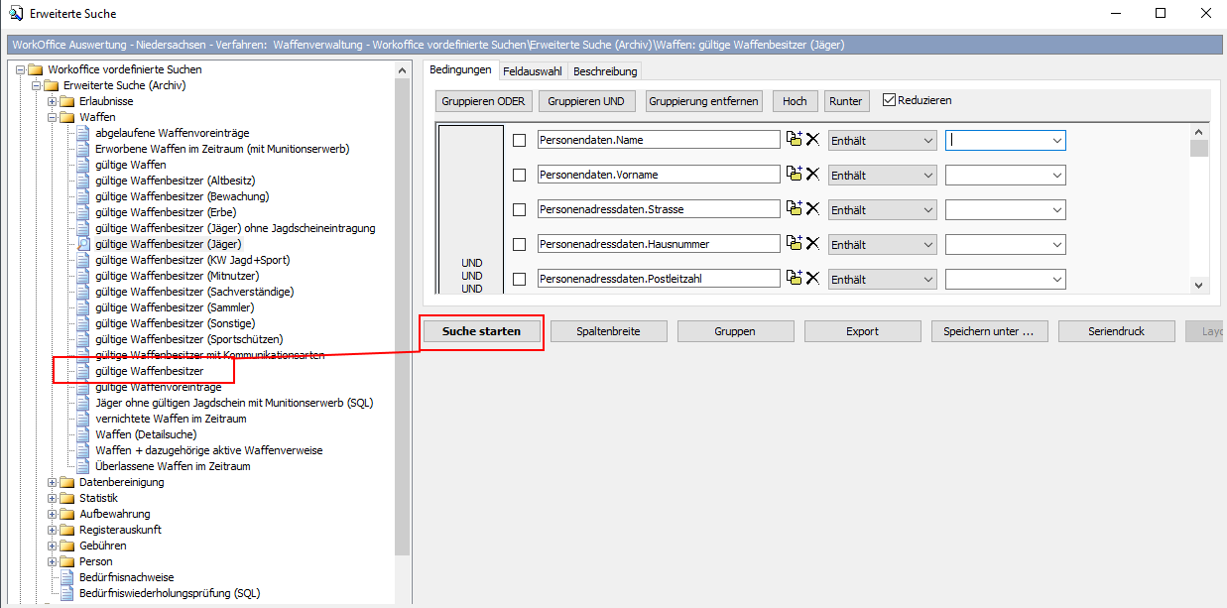Open the Enthält dropdown for Personendaten.Vorname
Viewport: 1227px width, 608px height.
(882, 176)
